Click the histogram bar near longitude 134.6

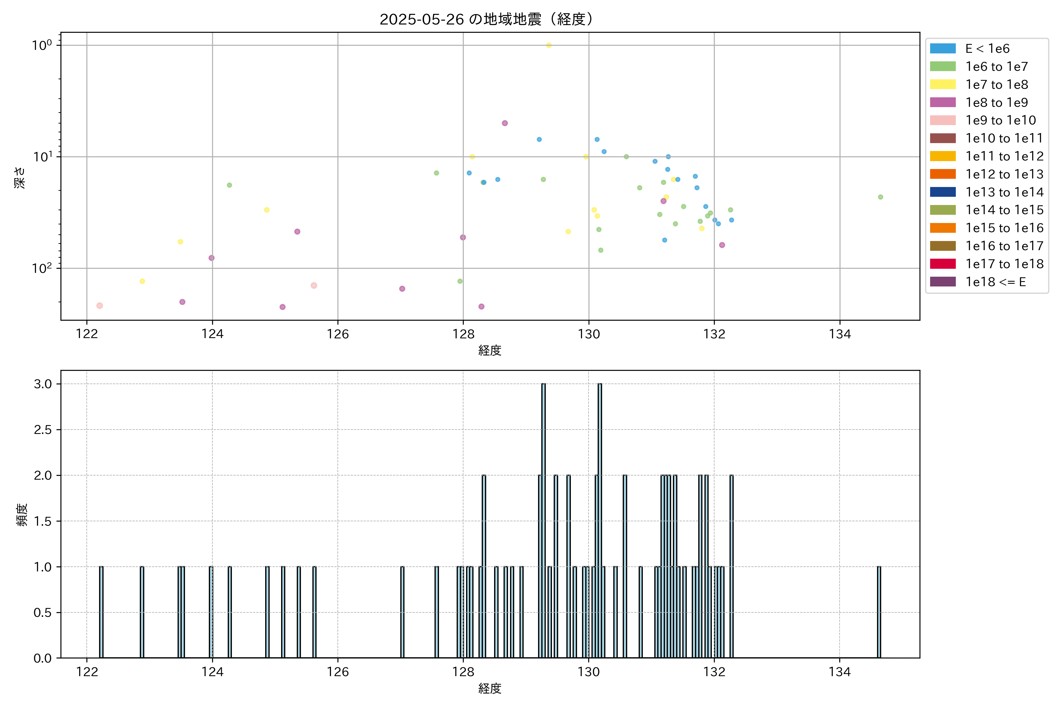click(879, 612)
